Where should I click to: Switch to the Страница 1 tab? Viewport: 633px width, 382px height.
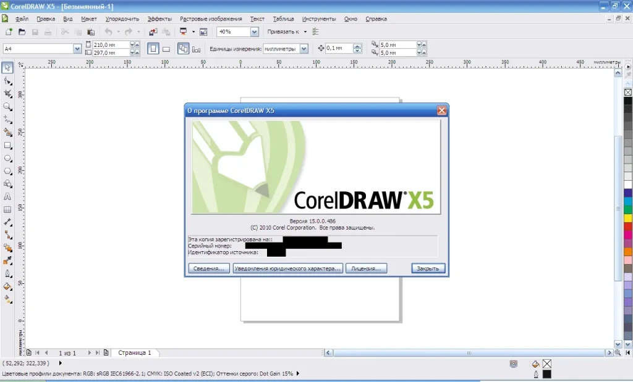pyautogui.click(x=135, y=352)
